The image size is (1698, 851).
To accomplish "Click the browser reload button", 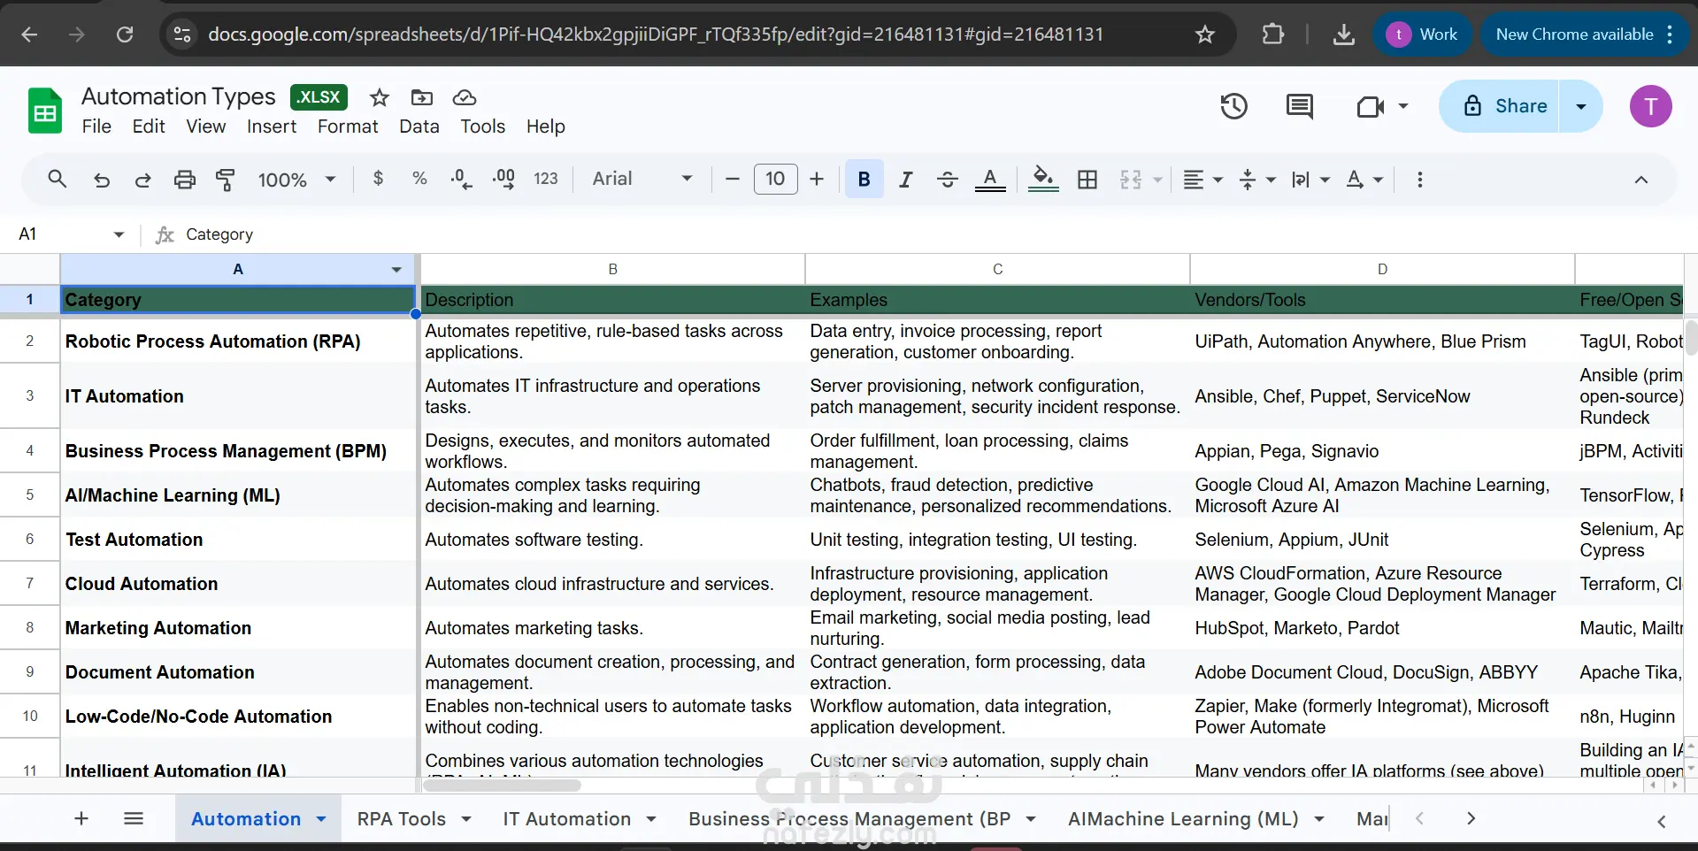I will [125, 34].
